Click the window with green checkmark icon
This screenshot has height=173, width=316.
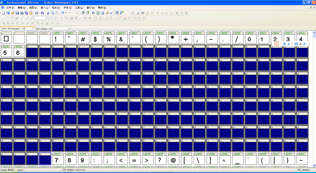pos(98,13)
